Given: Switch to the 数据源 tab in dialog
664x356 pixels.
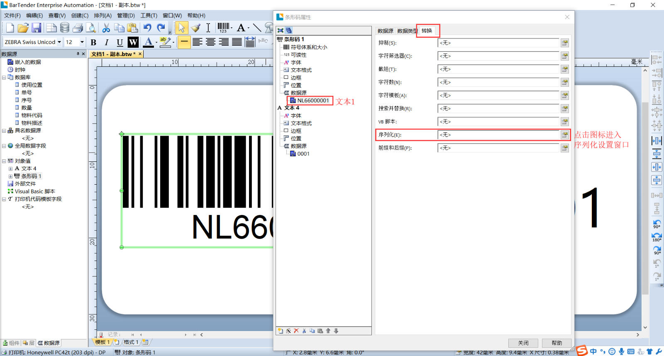Looking at the screenshot, I should click(x=385, y=31).
